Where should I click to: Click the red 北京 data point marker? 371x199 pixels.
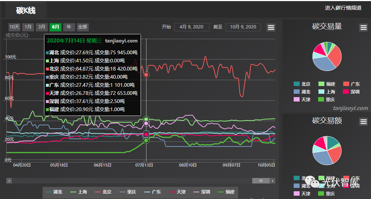tap(146, 75)
